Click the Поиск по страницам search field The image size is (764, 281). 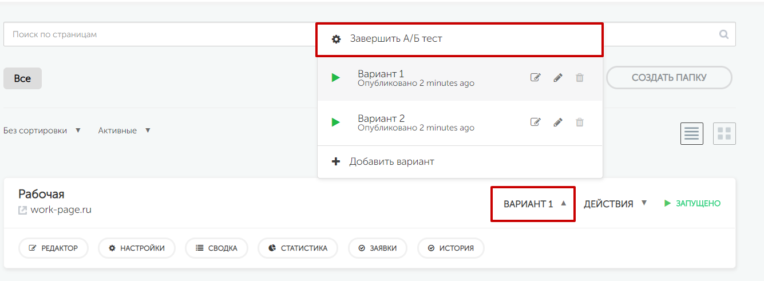(160, 34)
